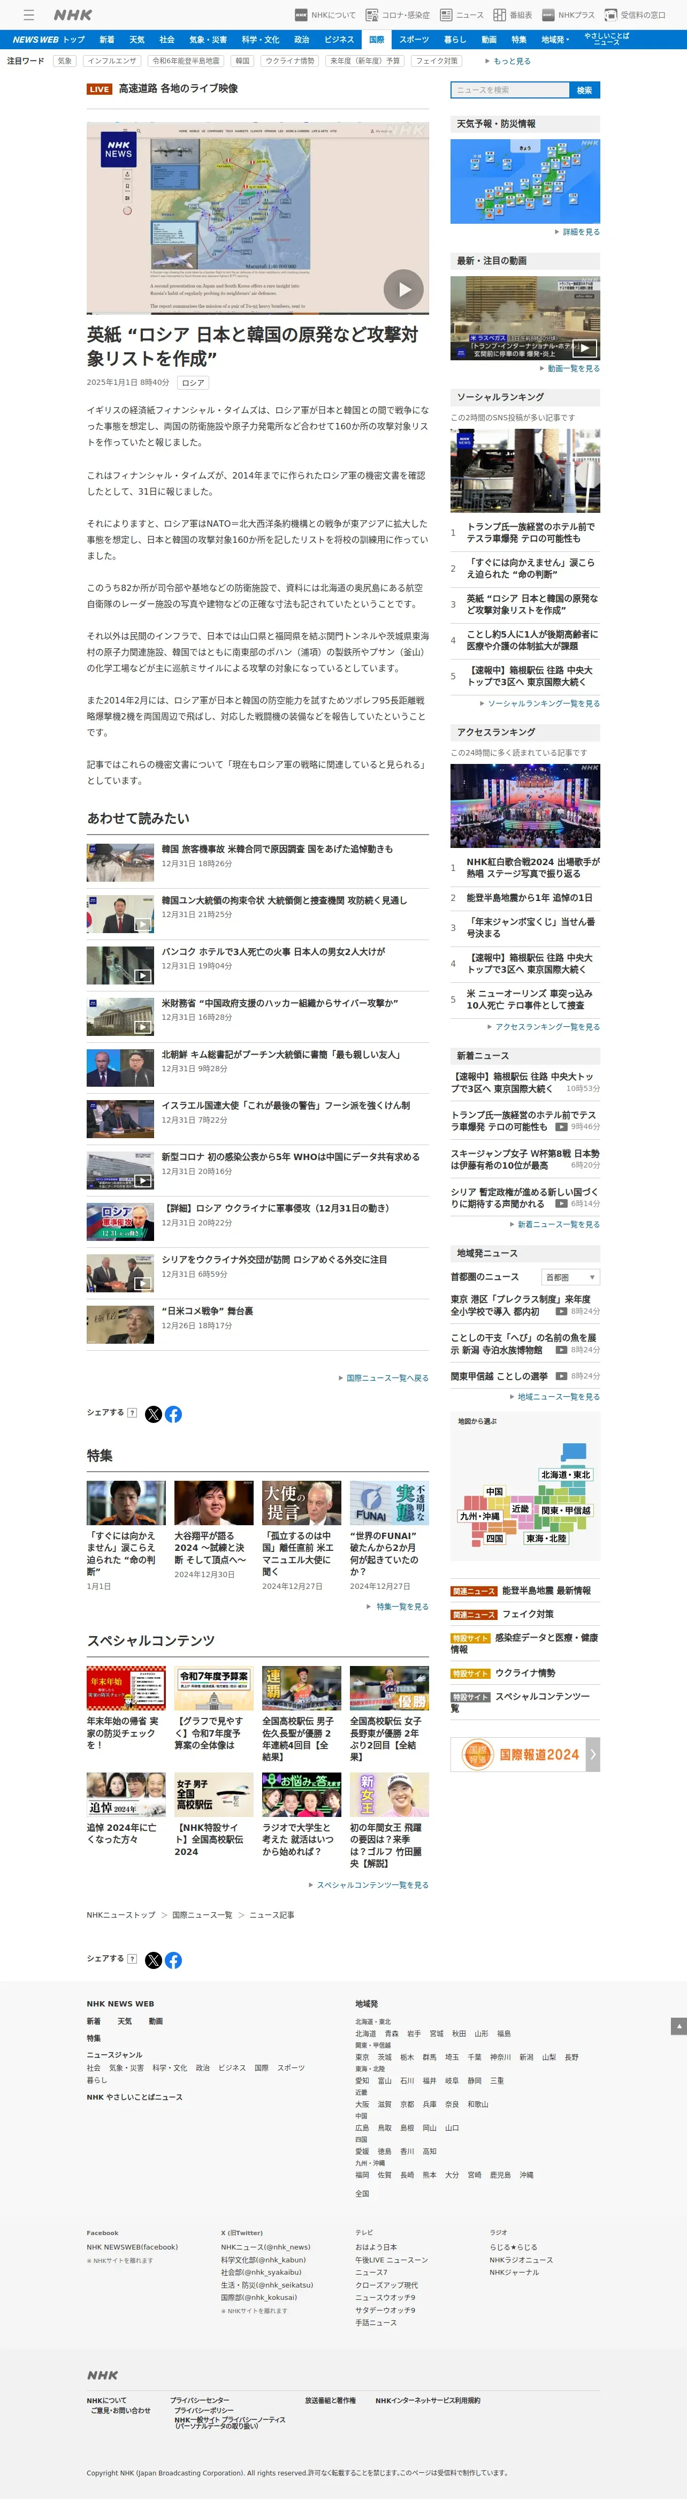This screenshot has width=687, height=2499.
Task: Share on X, icon above the 特集 heading
Action: [153, 1414]
